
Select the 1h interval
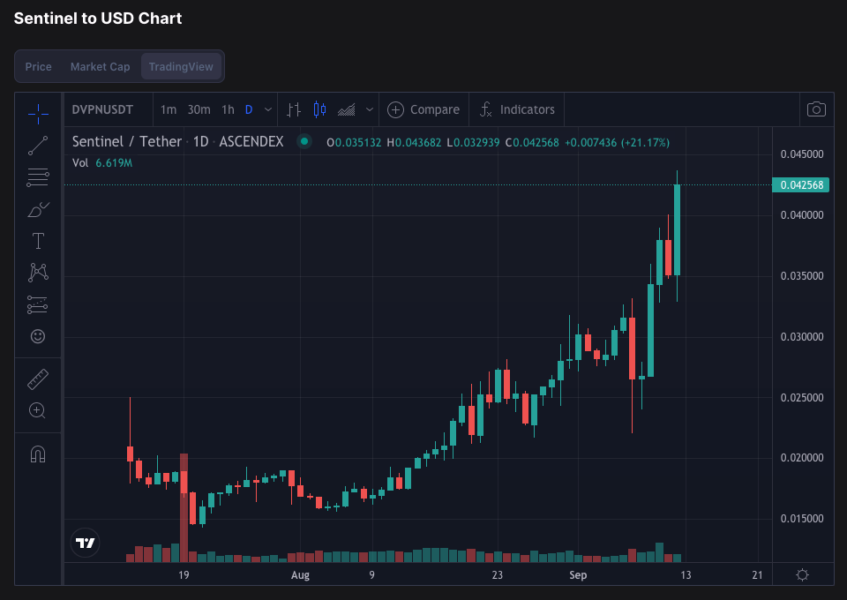228,109
